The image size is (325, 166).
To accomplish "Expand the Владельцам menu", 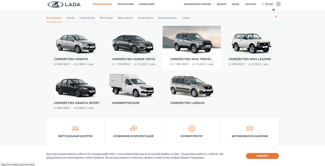I will pyautogui.click(x=147, y=4).
